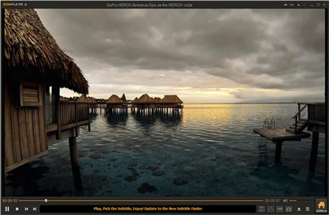Open settings gear next to GOM Player logo
Viewport: 329px width, 215px height.
tap(25, 4)
